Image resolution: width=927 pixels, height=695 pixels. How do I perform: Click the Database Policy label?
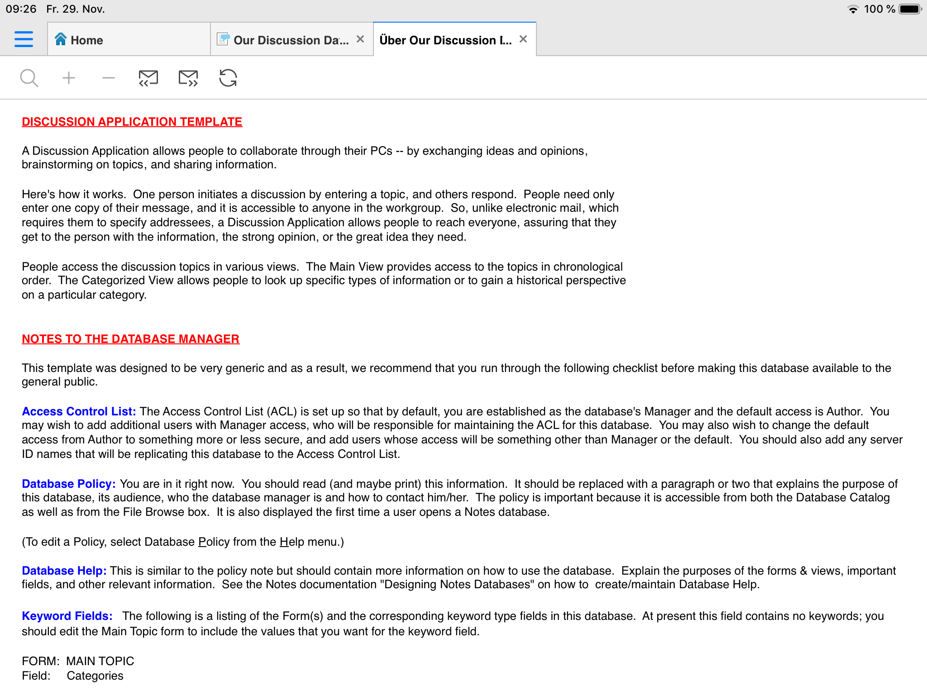point(68,484)
